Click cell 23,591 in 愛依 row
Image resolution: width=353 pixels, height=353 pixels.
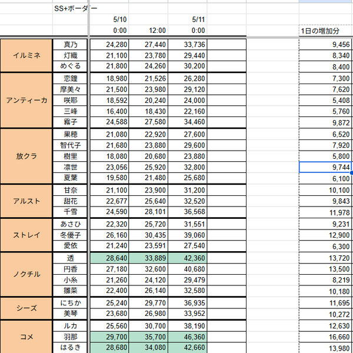click(148, 245)
